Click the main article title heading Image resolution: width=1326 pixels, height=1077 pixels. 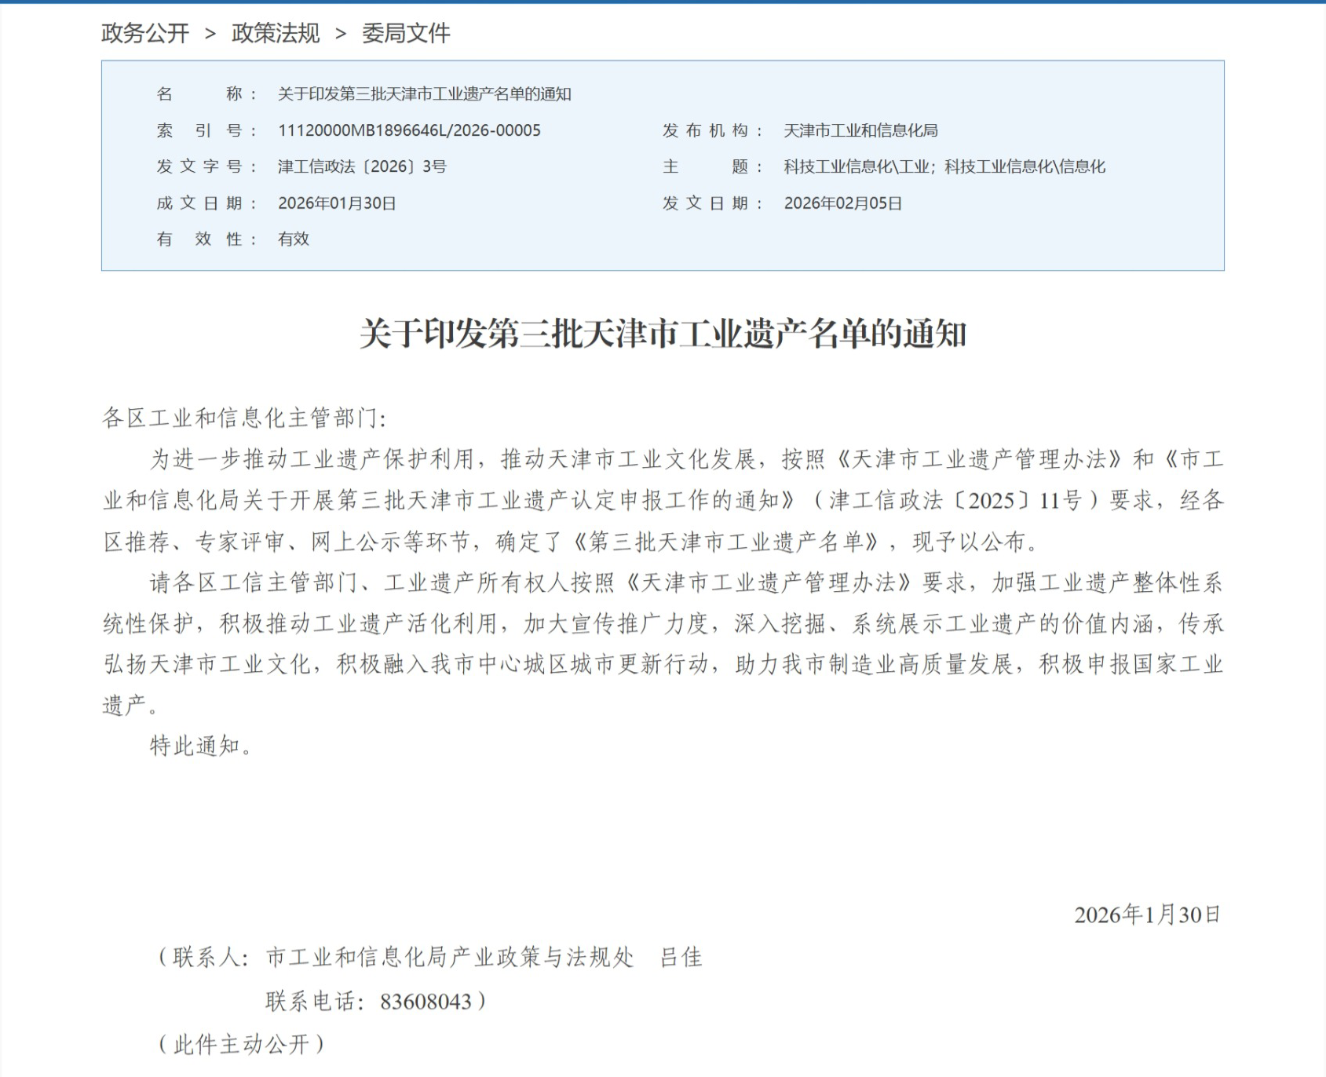click(x=663, y=334)
